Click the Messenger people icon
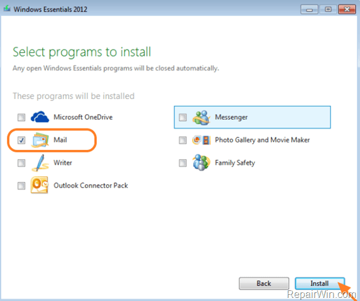The width and height of the screenshot is (360, 301). 201,117
